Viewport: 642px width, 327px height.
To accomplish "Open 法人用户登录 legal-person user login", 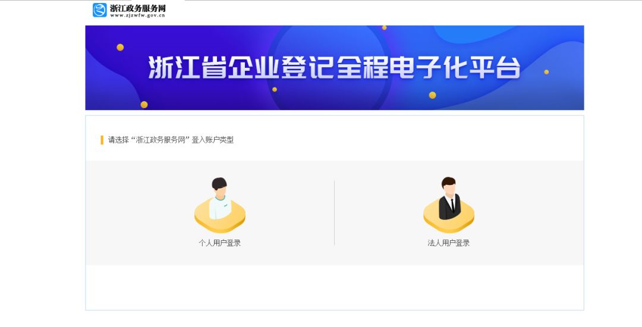I will 449,243.
